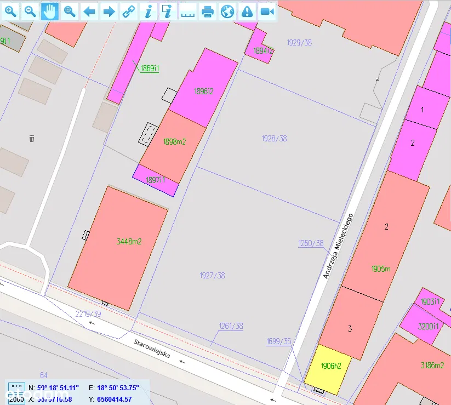Viewport: 451px width, 405px height.
Task: Activate the ruler measure tool
Action: tap(188, 11)
